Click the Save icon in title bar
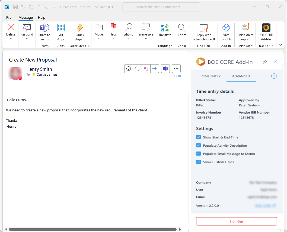Image resolution: width=287 pixels, height=232 pixels. (x=15, y=7)
